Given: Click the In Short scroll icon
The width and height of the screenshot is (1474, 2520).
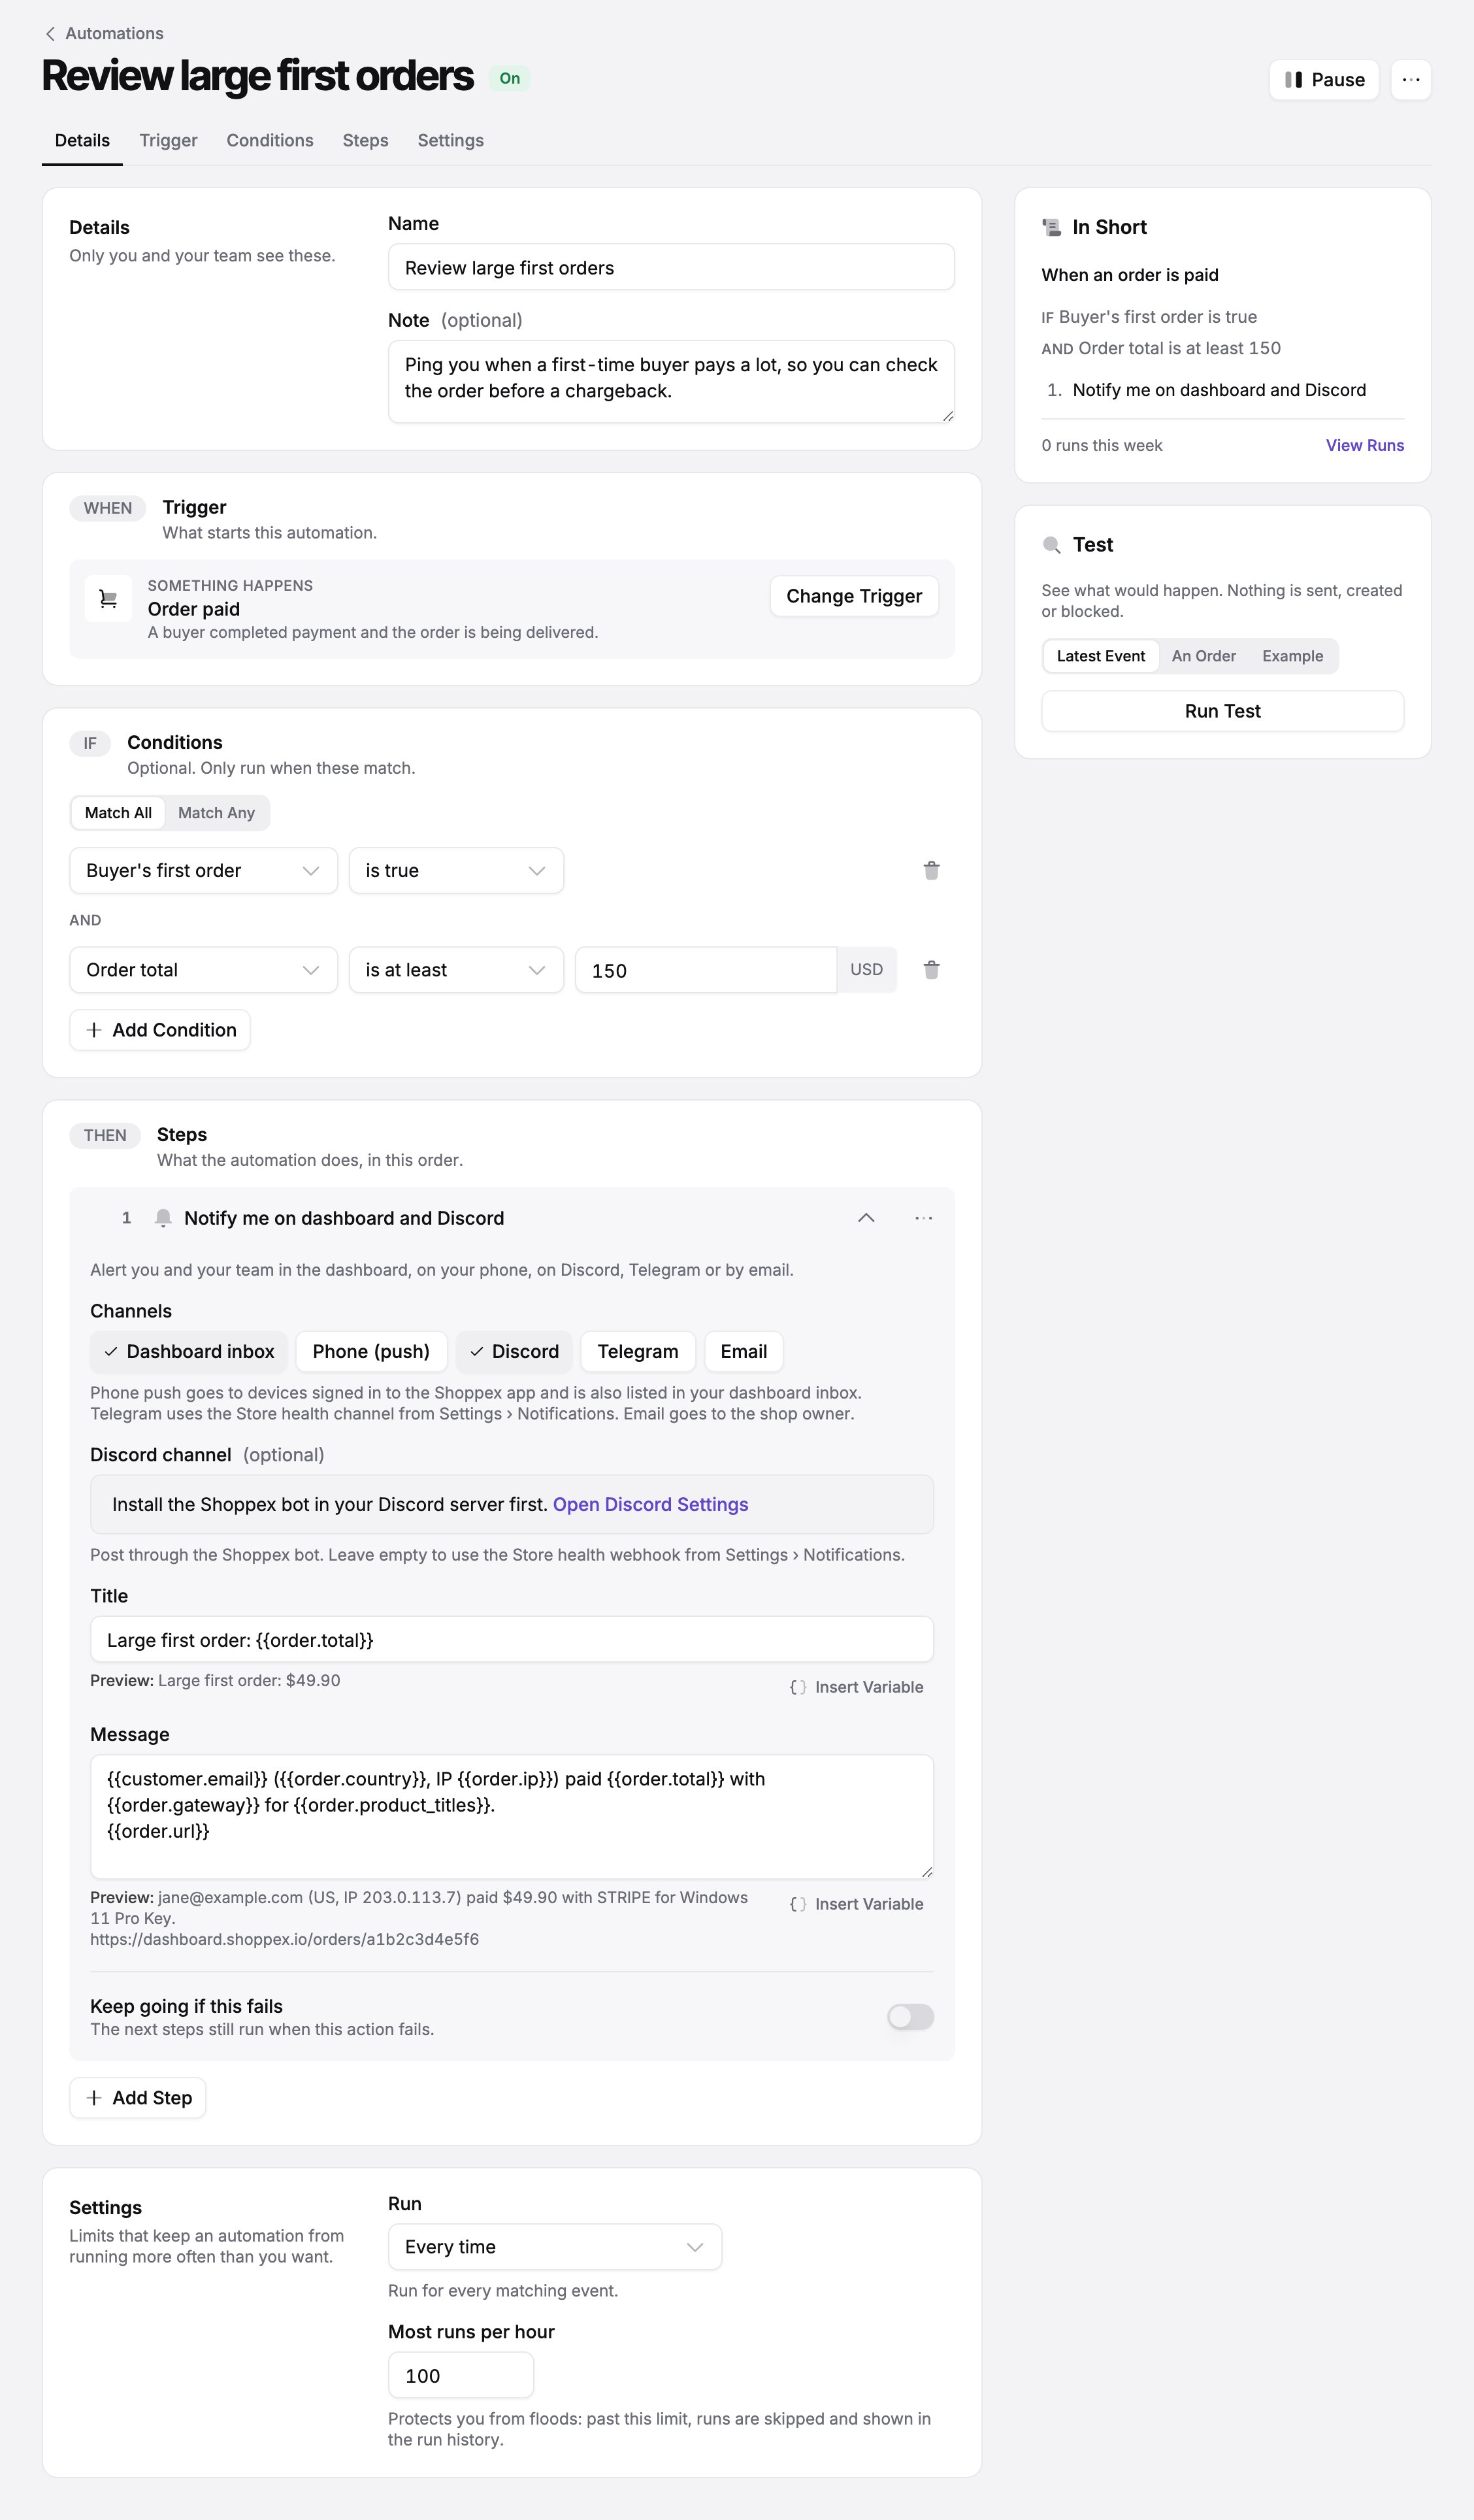Looking at the screenshot, I should (1051, 227).
